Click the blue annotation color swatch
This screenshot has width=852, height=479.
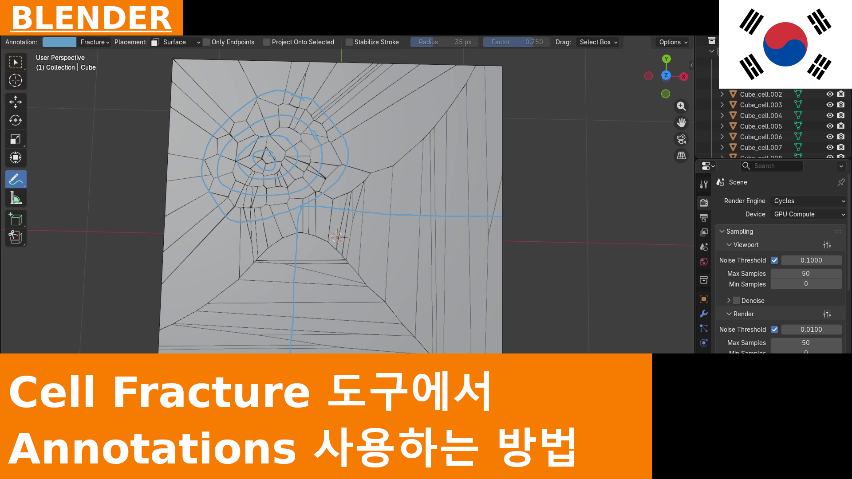click(x=59, y=42)
